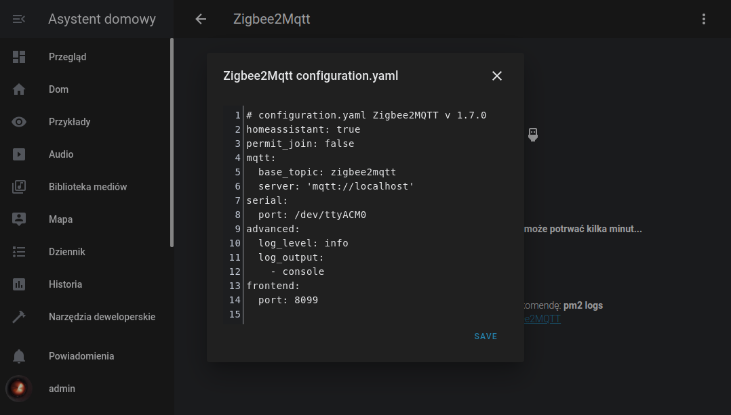Click the configuration.yaml header comment line
Image resolution: width=731 pixels, height=415 pixels.
coord(366,115)
